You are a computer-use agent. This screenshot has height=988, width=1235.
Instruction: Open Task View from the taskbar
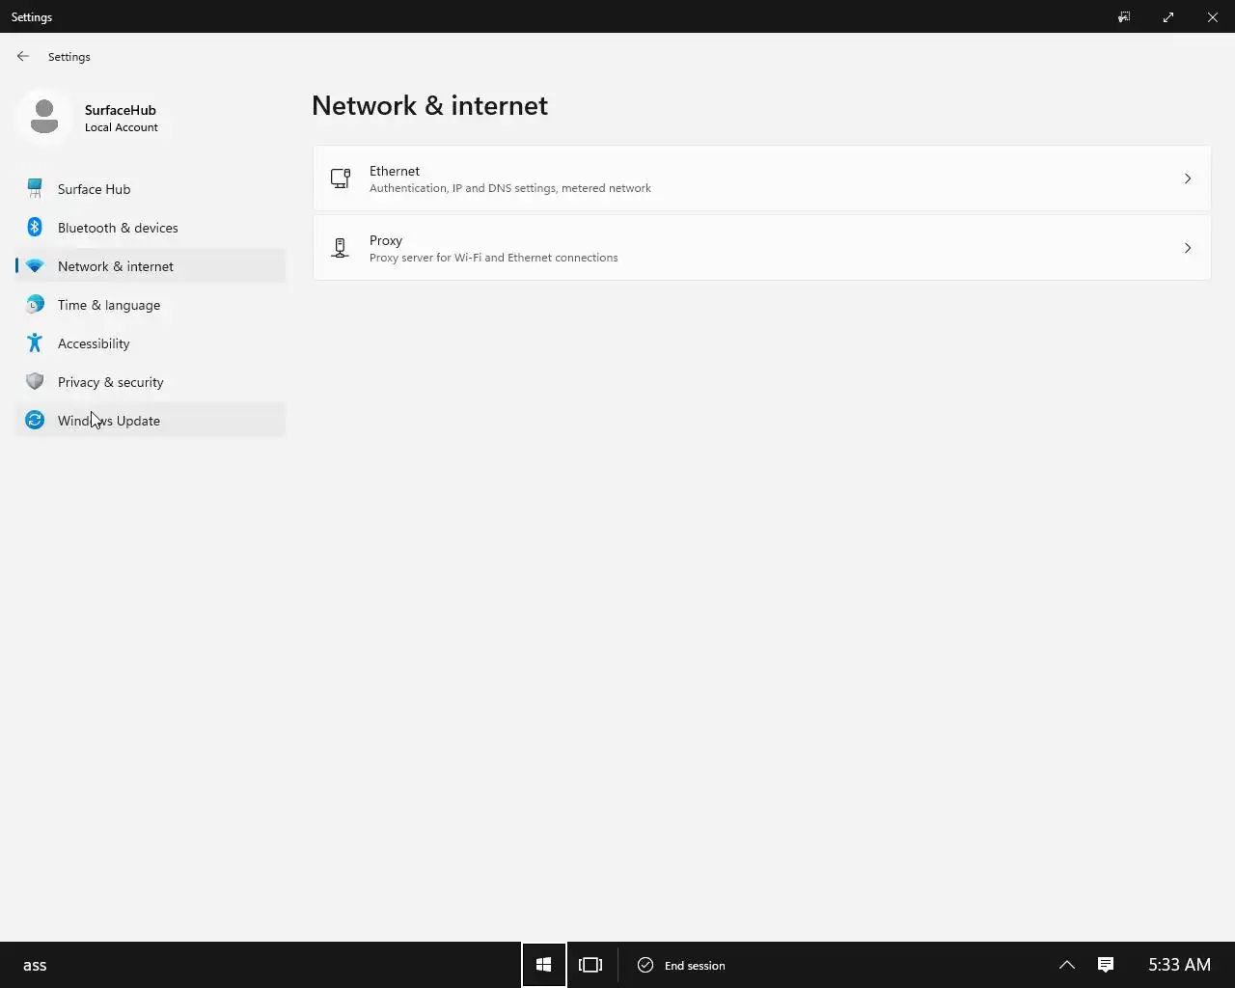point(590,965)
